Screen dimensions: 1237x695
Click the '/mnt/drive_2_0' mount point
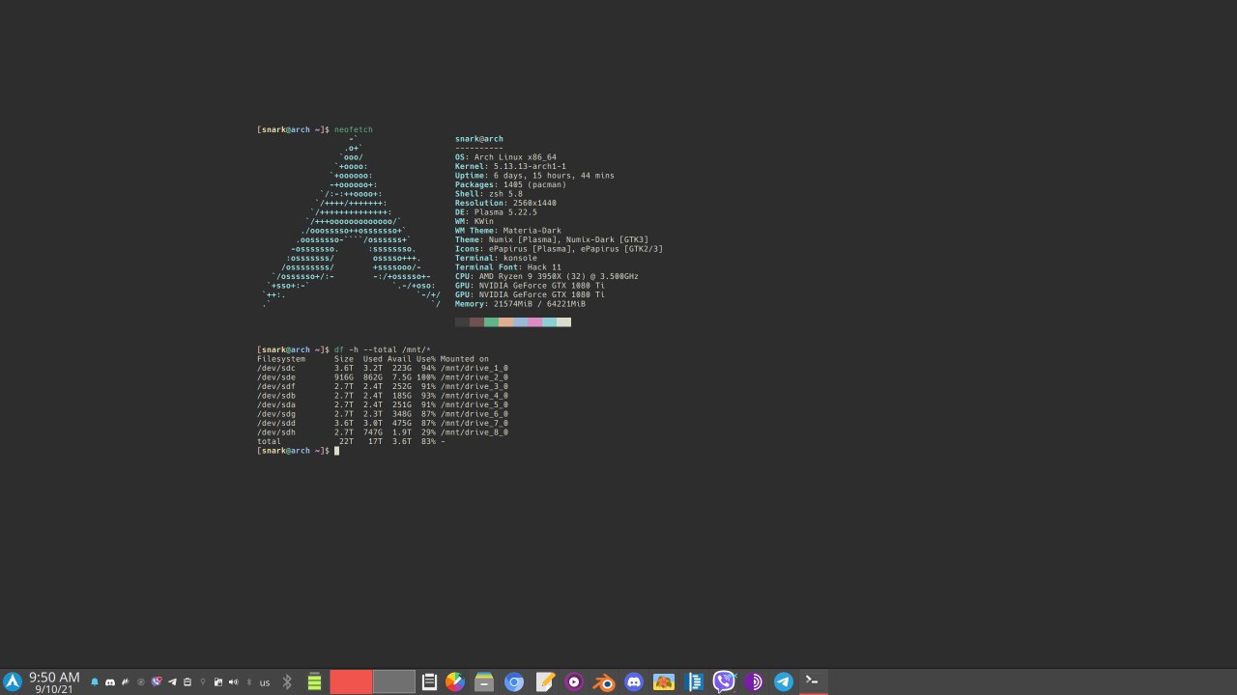coord(475,377)
